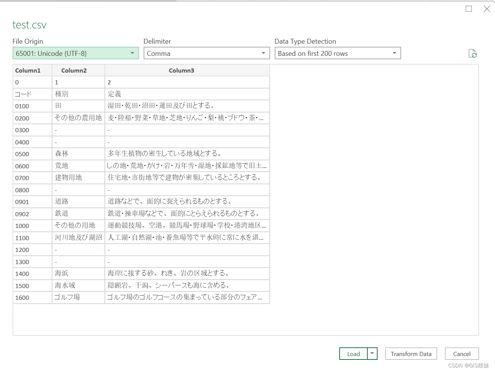
Task: Click the 湿田・乾田 definition cell
Action: click(187, 106)
